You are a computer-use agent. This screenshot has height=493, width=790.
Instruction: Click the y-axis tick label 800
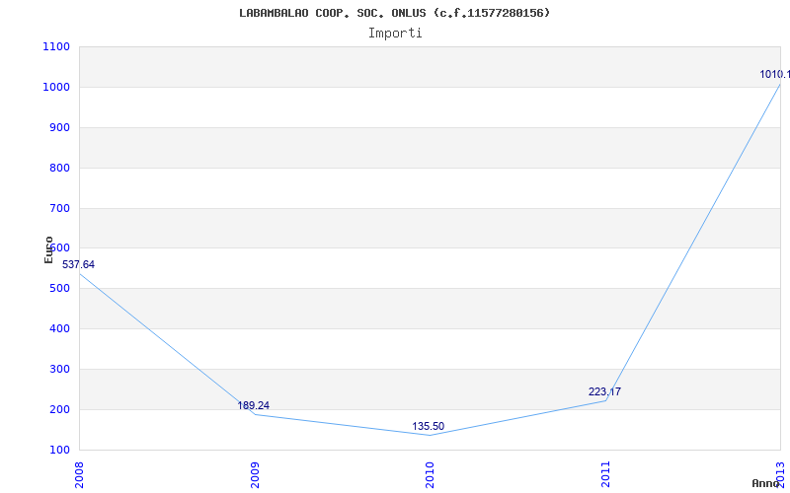click(59, 168)
